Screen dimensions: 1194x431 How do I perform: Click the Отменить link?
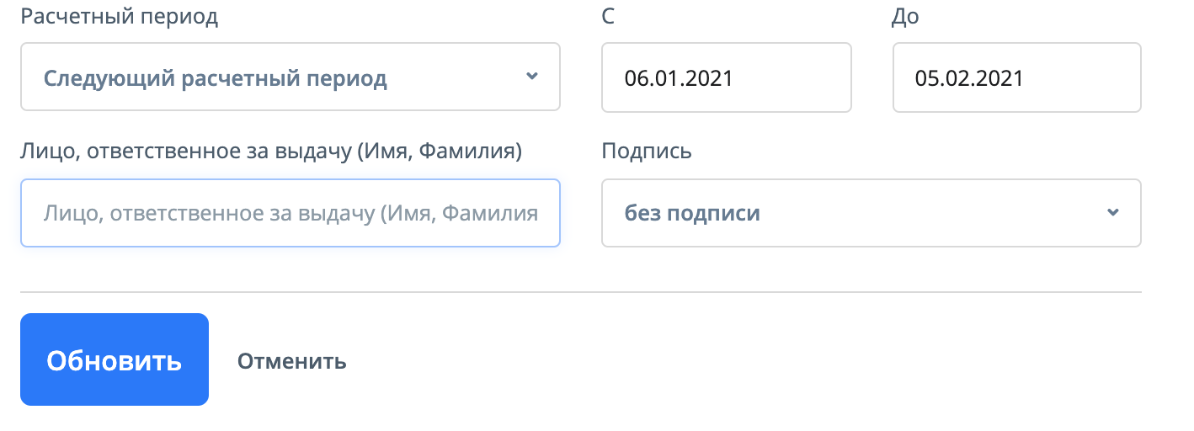click(291, 361)
